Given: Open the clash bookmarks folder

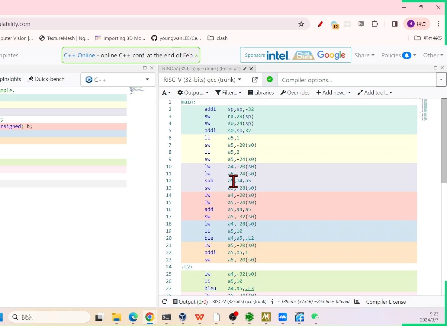Looking at the screenshot, I should click(218, 38).
